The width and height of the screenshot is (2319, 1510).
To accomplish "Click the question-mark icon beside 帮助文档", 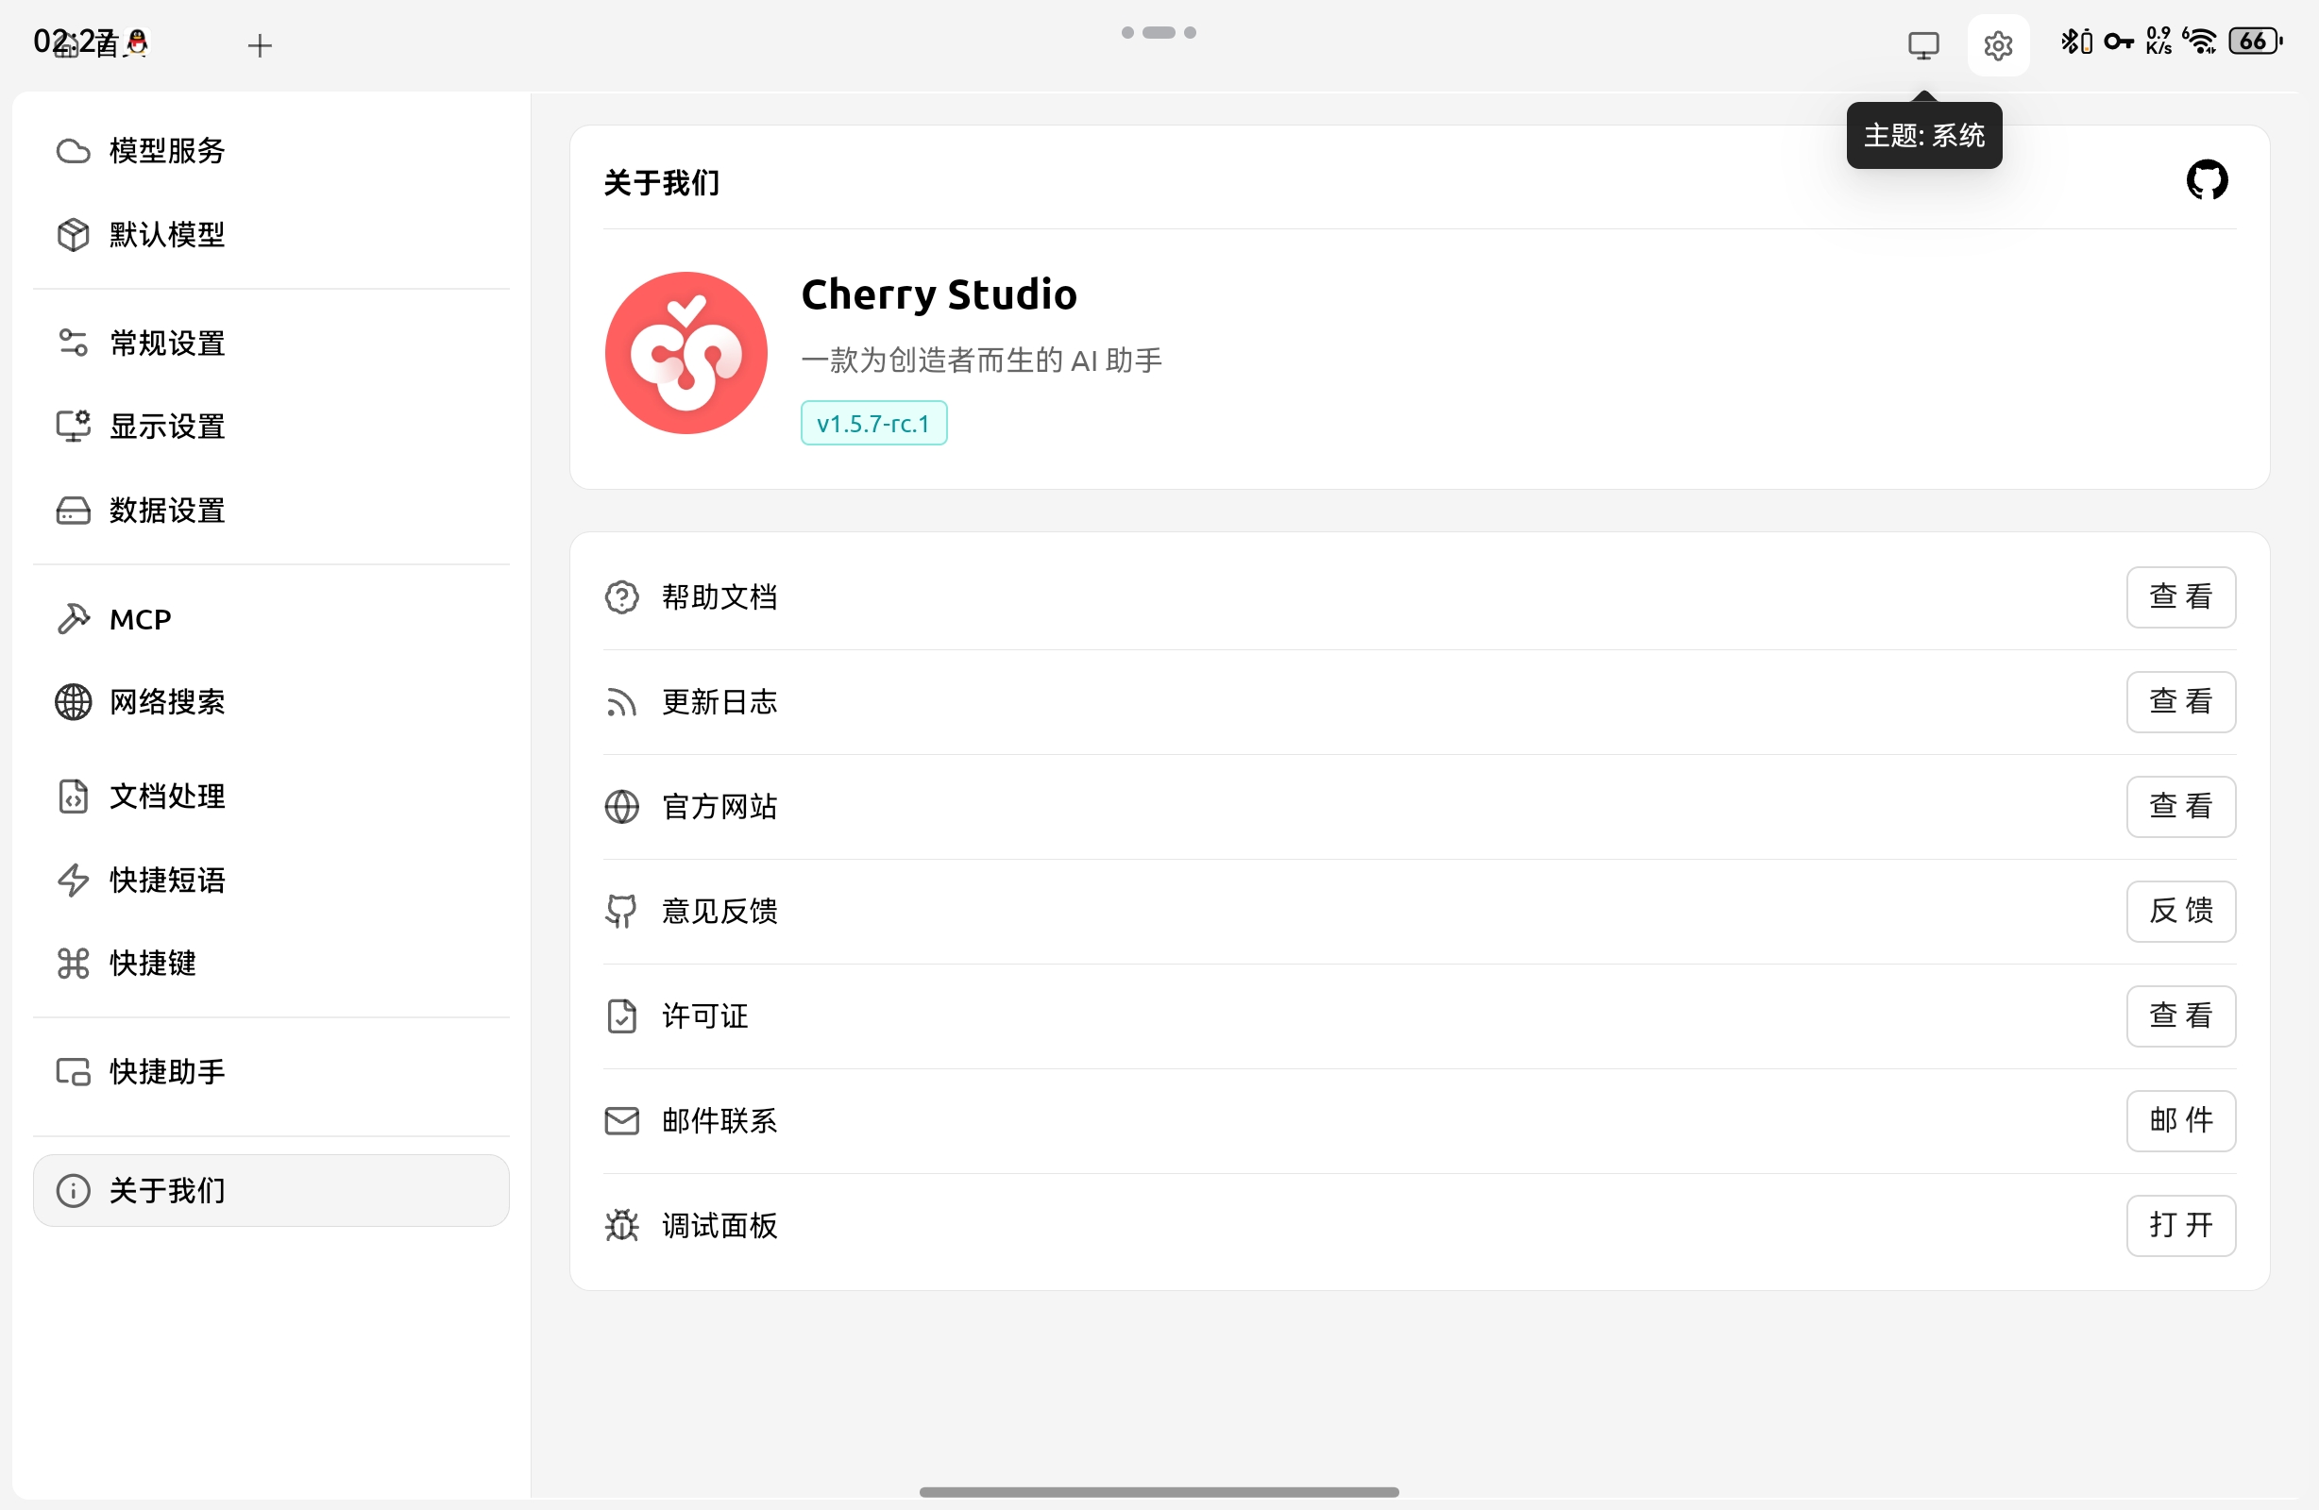I will pos(621,597).
